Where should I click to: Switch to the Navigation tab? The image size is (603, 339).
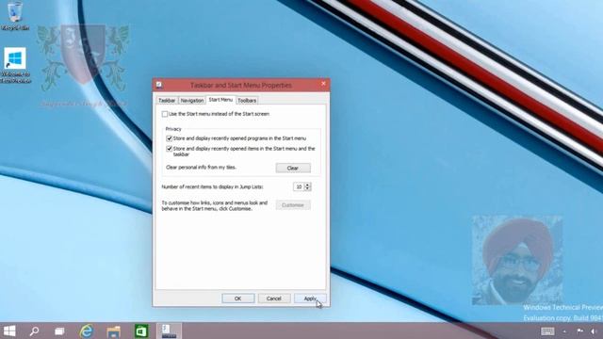[x=192, y=101]
